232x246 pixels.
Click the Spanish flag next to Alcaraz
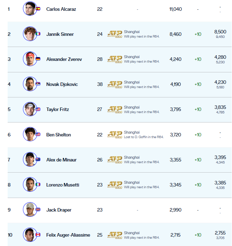[38, 9]
